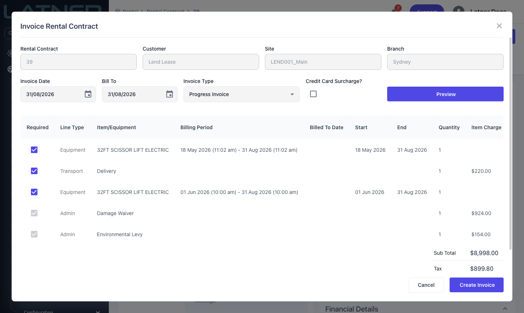Screen dimensions: 524x313
Task: Click the Delivery item cell
Action: [x=107, y=171]
